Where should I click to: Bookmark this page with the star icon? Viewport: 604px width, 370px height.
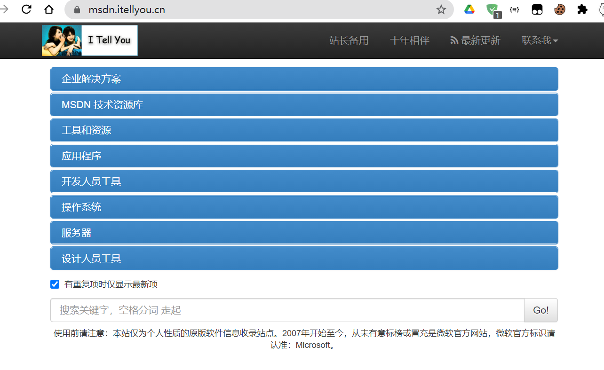pyautogui.click(x=441, y=9)
